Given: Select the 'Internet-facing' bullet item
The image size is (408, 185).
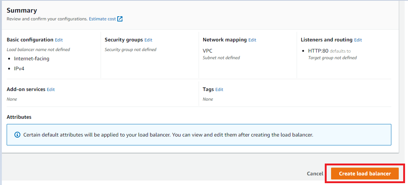Looking at the screenshot, I should click(31, 58).
